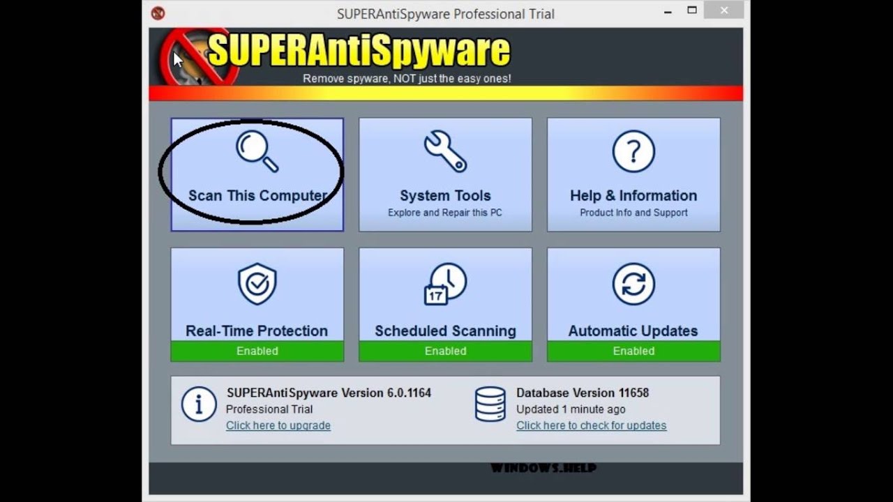Open Help & Information label

[x=633, y=195]
